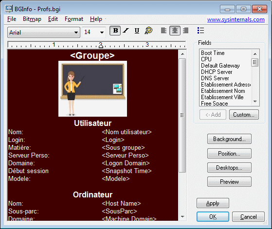Open the font size 14 dropdown
This screenshot has height=229, width=272.
click(x=94, y=32)
